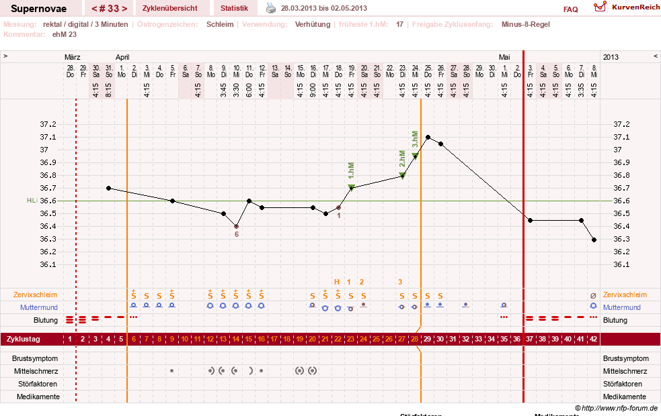The image size is (661, 416).
Task: Click cervix symbol on day 6
Action: [134, 305]
